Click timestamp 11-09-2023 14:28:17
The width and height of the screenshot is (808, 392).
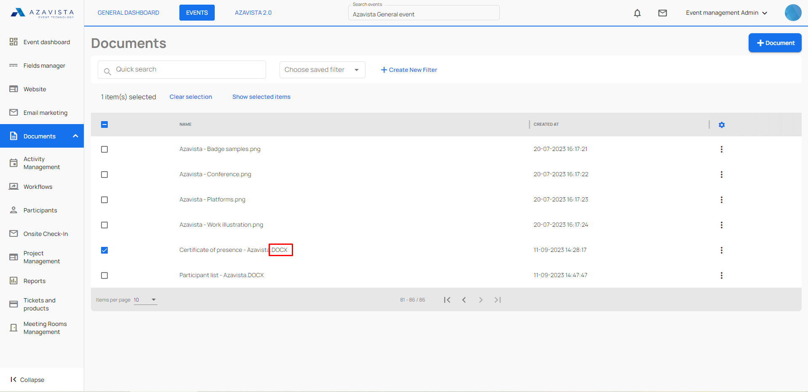[560, 250]
